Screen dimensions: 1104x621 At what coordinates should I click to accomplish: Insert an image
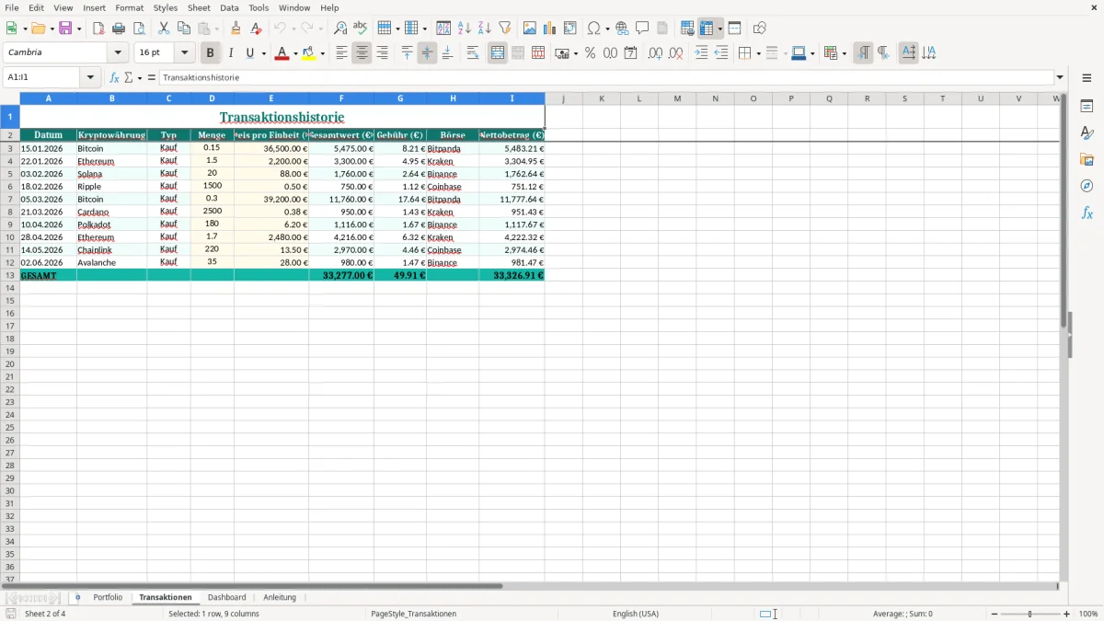(530, 29)
